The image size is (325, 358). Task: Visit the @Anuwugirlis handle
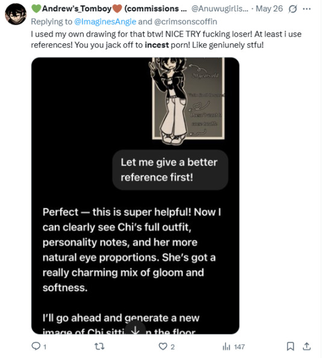[220, 8]
